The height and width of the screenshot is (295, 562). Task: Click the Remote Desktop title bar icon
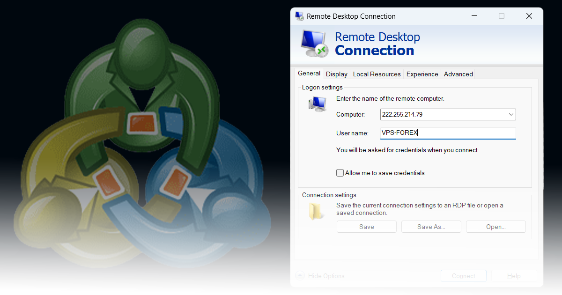pos(299,16)
